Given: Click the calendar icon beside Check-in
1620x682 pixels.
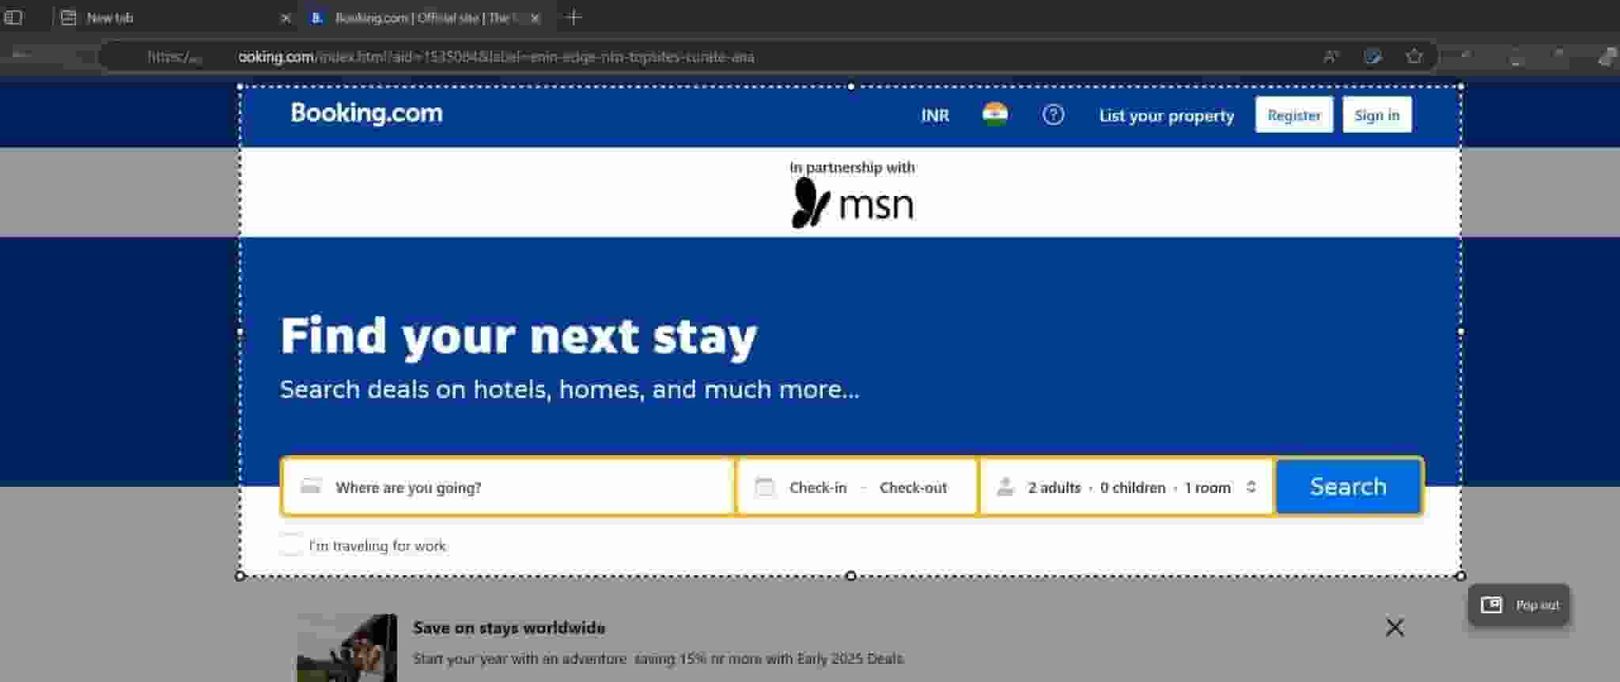Looking at the screenshot, I should point(764,487).
